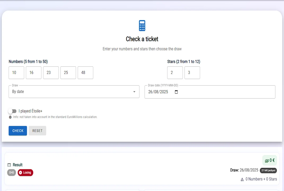
Task: Expand the Draw dropdown arrow
Action: (x=134, y=92)
